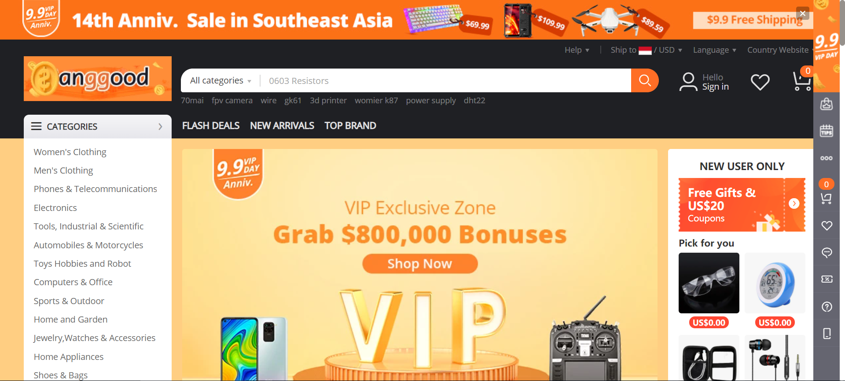Click the user account icon beside Sign in
The width and height of the screenshot is (845, 381).
pos(688,82)
